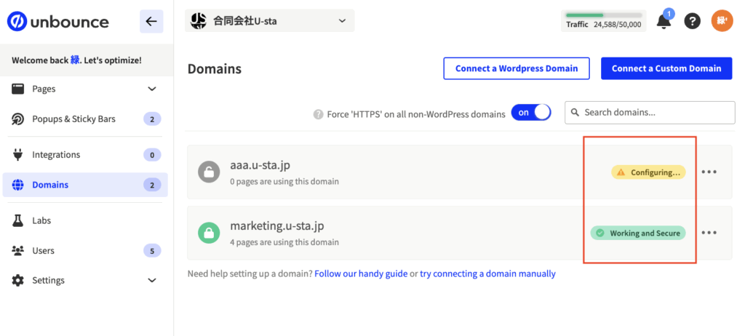Viewport: 745px width, 336px height.
Task: Click the grey lock icon for aaa.u-sta.jp
Action: (209, 172)
